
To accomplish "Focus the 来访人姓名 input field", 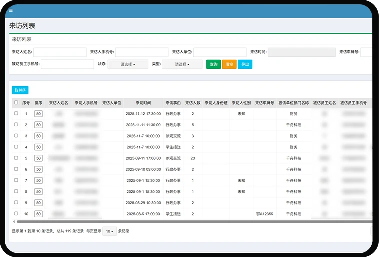I will coord(60,52).
